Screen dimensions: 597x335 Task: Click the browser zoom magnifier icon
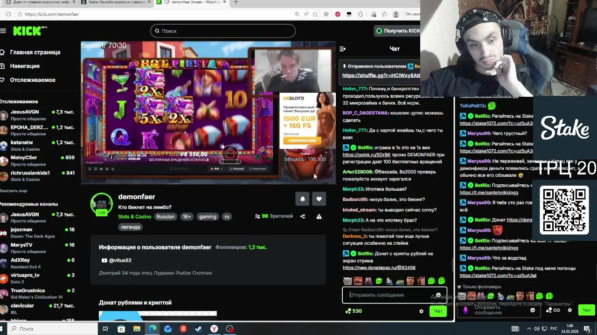(x=297, y=14)
